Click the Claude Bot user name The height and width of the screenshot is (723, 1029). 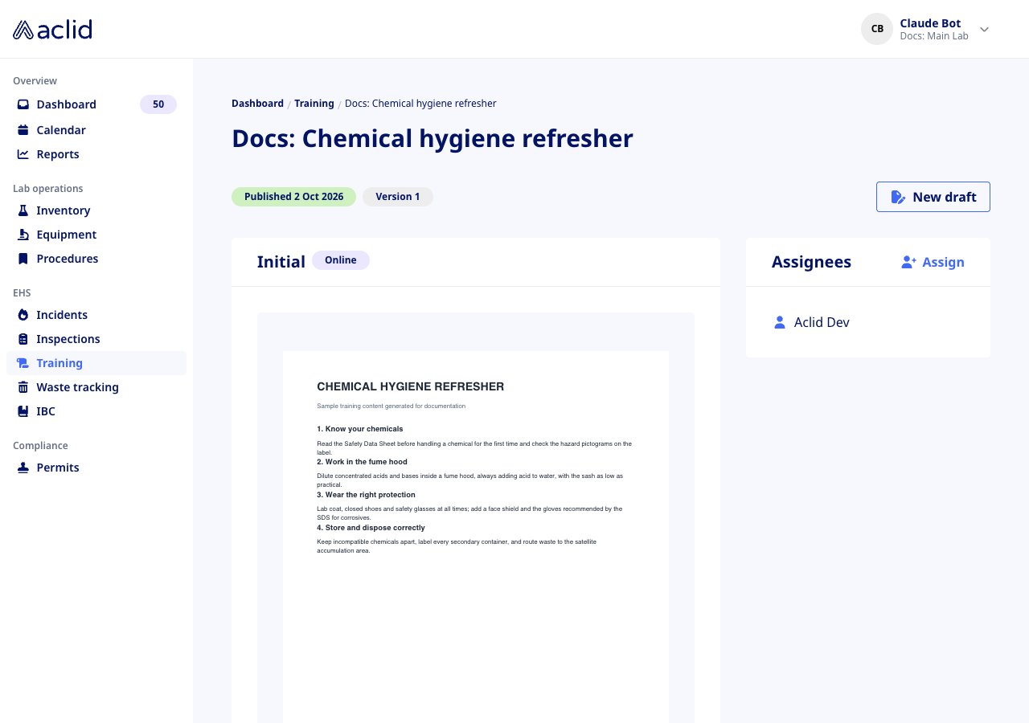point(930,23)
